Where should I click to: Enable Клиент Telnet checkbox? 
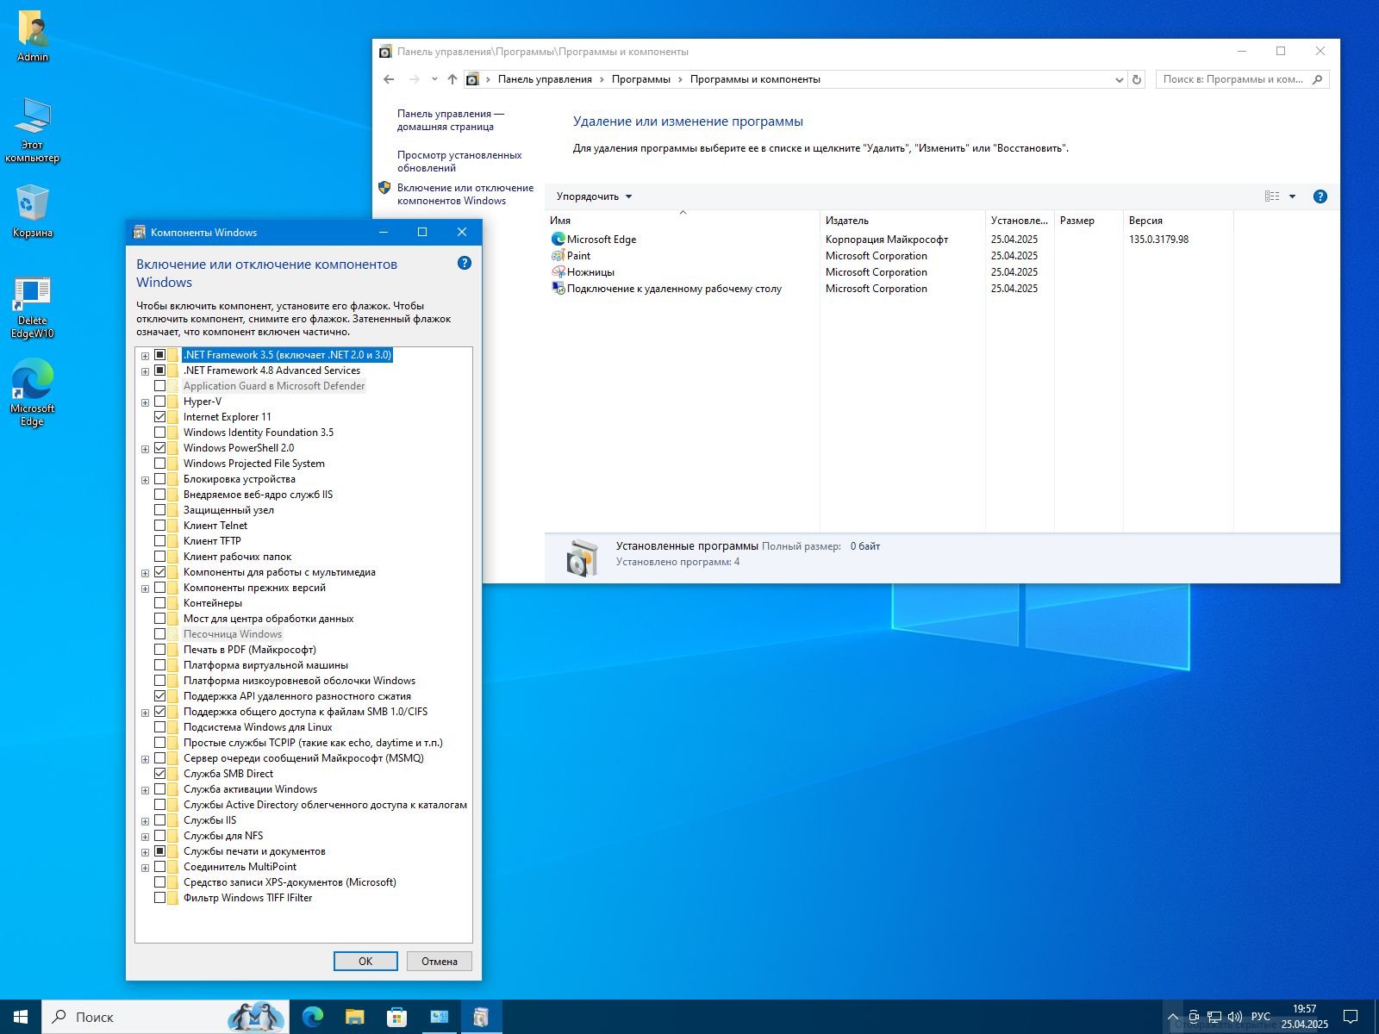(x=159, y=526)
